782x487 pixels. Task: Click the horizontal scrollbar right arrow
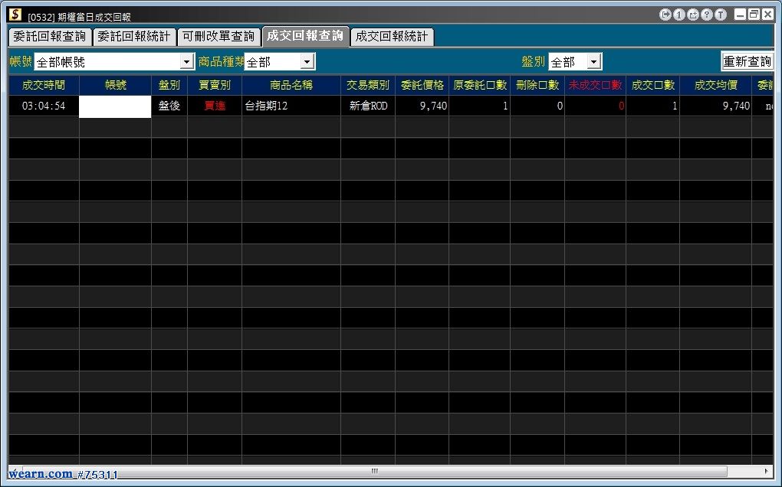pyautogui.click(x=766, y=471)
